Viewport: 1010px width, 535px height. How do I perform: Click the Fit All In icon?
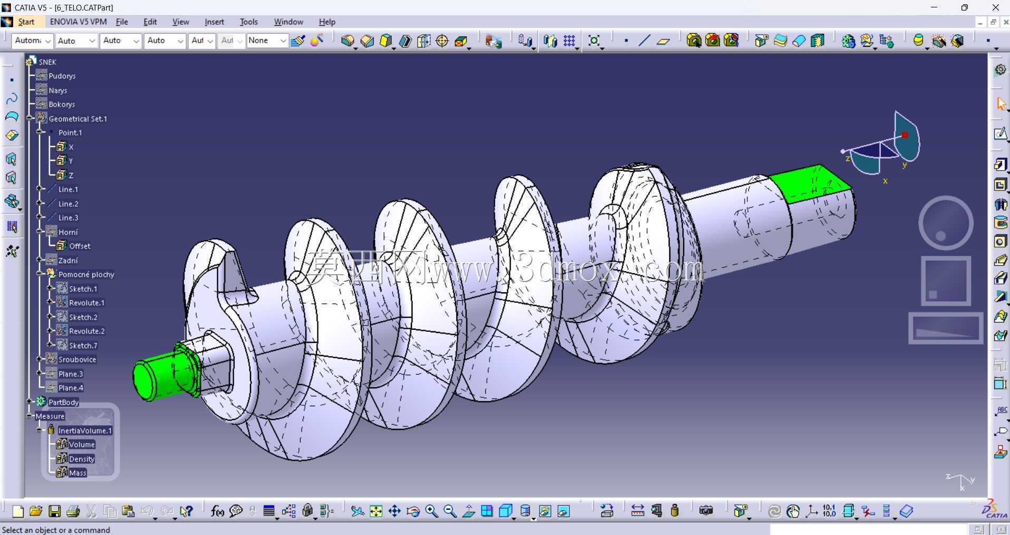[x=376, y=511]
